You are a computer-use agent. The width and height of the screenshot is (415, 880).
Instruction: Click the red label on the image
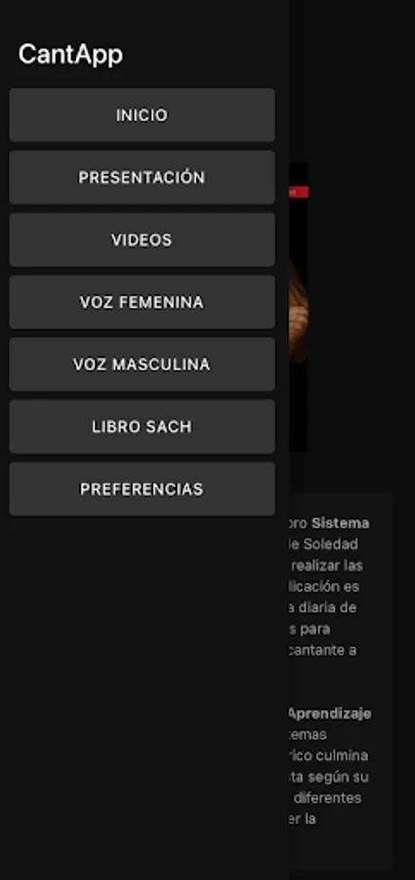coord(299,192)
